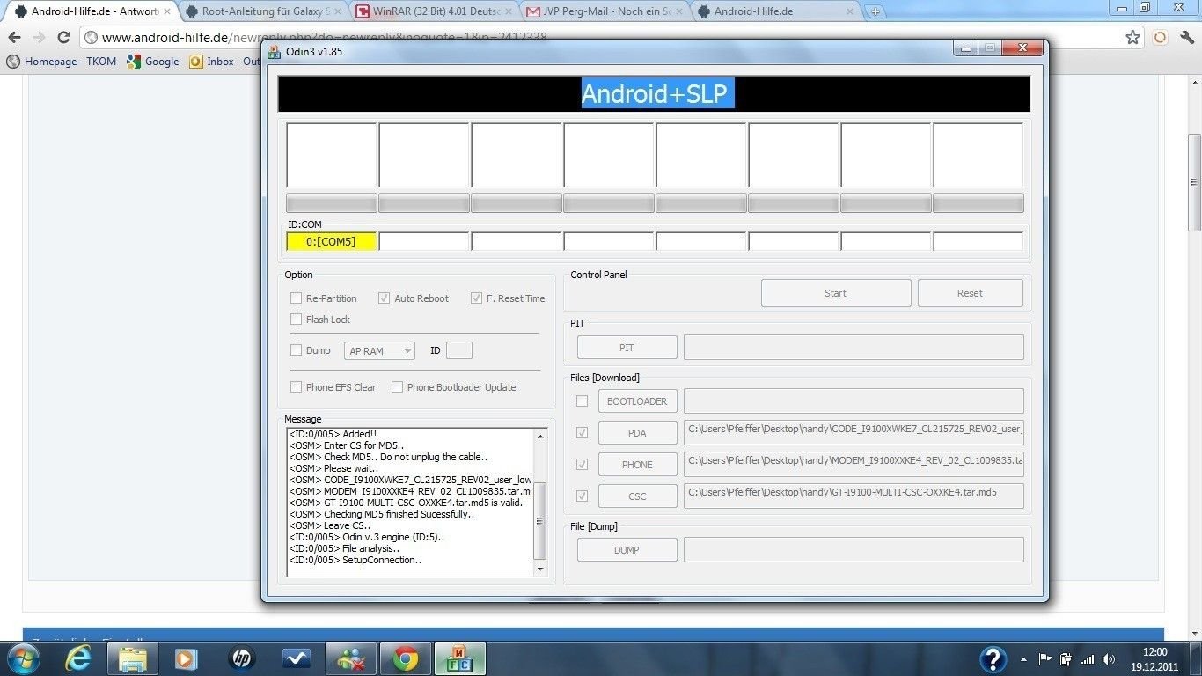Click the yellow 0:[COM5] port box
Viewport: 1202px width, 676px height.
[x=332, y=241]
